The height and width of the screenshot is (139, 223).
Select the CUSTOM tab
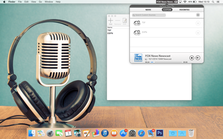[x=167, y=10]
